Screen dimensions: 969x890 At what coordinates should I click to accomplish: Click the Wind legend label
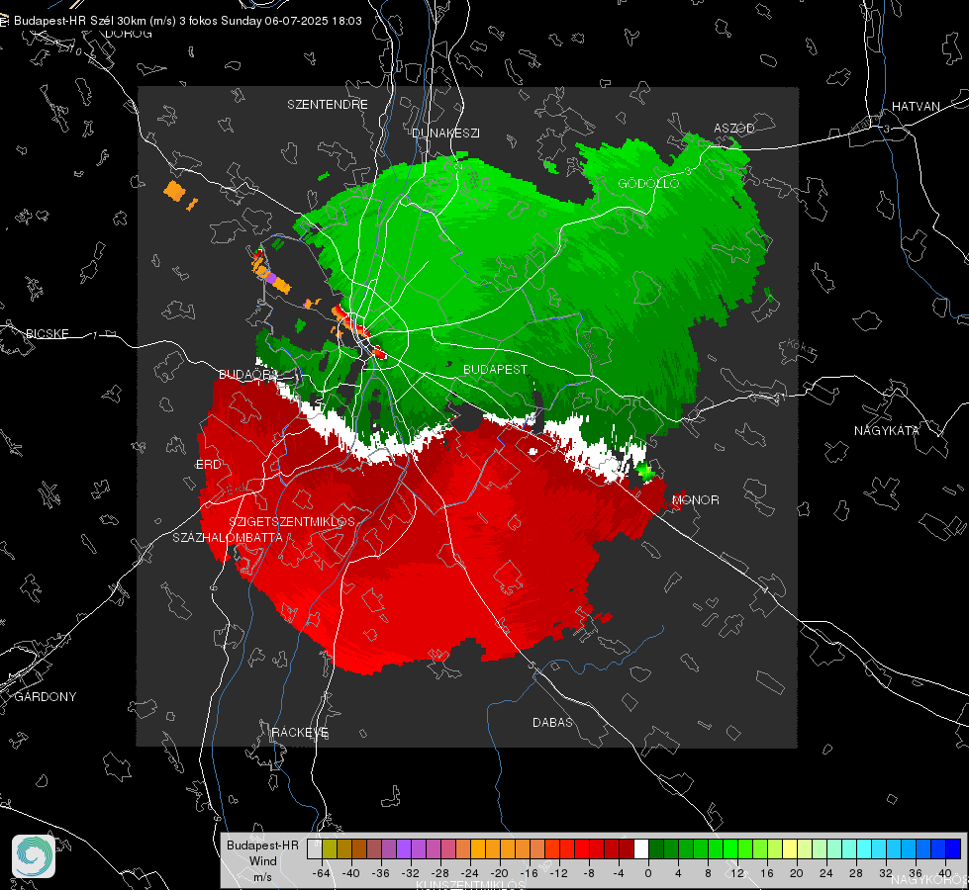tap(263, 860)
